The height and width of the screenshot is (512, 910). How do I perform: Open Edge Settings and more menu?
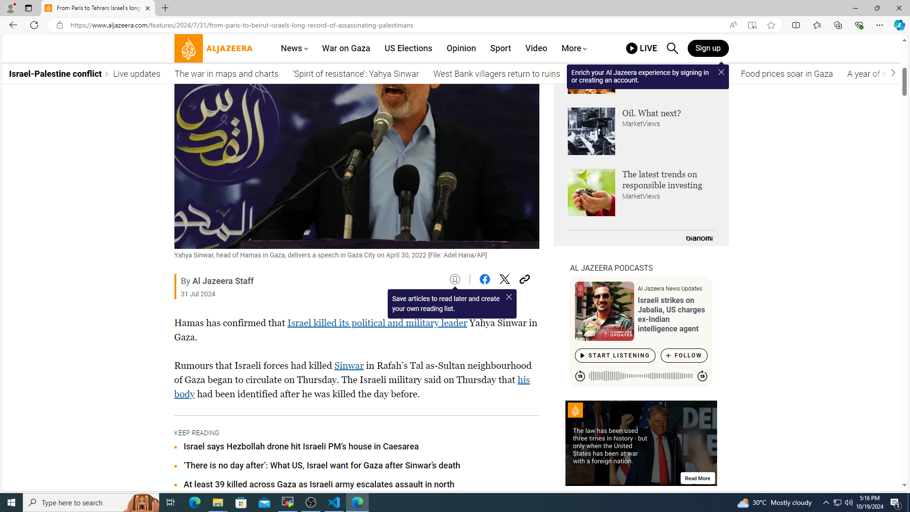click(879, 25)
